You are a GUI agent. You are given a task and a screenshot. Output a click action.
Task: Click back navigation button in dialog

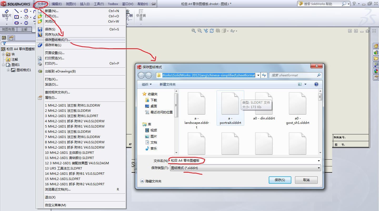141,75
